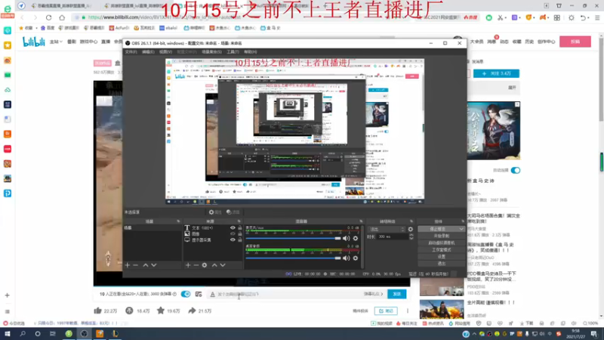Pop out the Sources dock

pyautogui.click(x=239, y=221)
